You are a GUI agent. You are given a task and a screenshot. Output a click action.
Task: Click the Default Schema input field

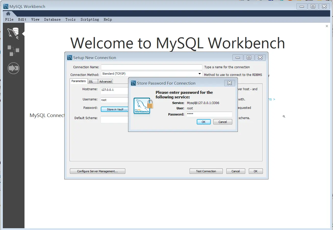114,119
